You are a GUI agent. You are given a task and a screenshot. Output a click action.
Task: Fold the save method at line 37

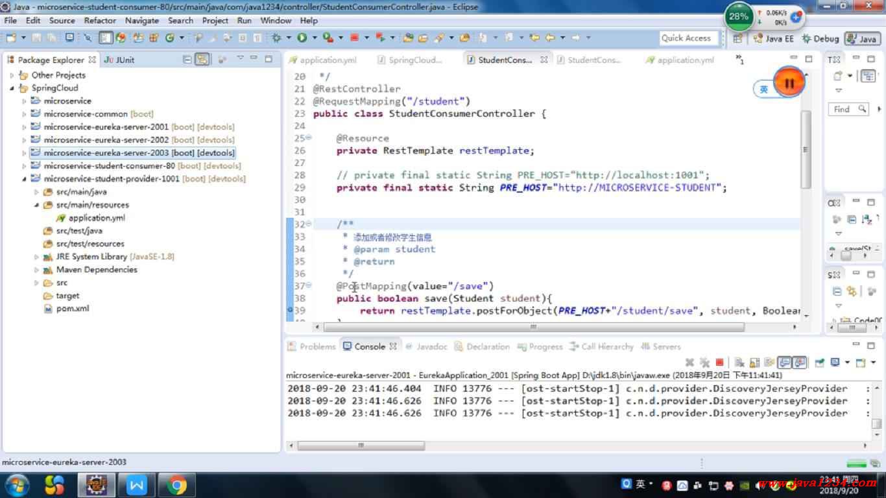(x=308, y=286)
